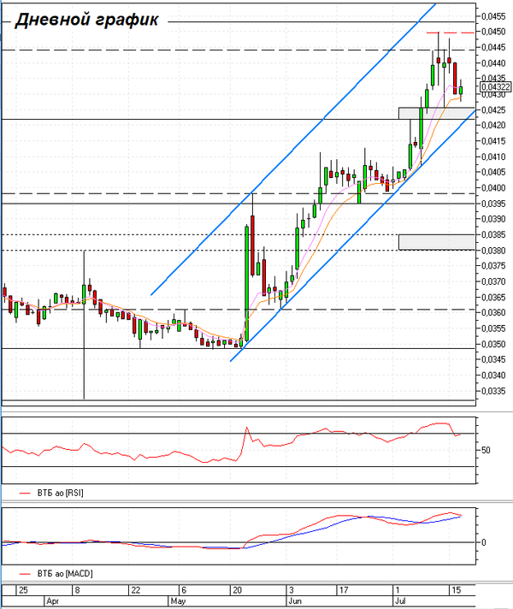
Task: Click date label 25 on time axis
Action: coord(23,590)
